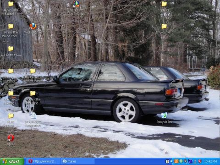Image resolution: width=220 pixels, height=165 pixels.
Task: Click the question-mark icon in the system tray
Action: [167, 161]
